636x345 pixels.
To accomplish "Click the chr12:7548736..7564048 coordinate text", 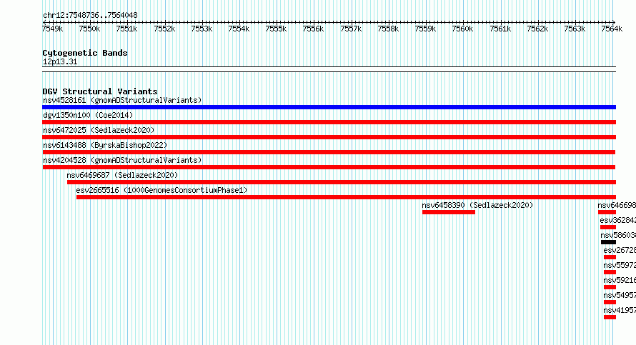I will (x=90, y=16).
